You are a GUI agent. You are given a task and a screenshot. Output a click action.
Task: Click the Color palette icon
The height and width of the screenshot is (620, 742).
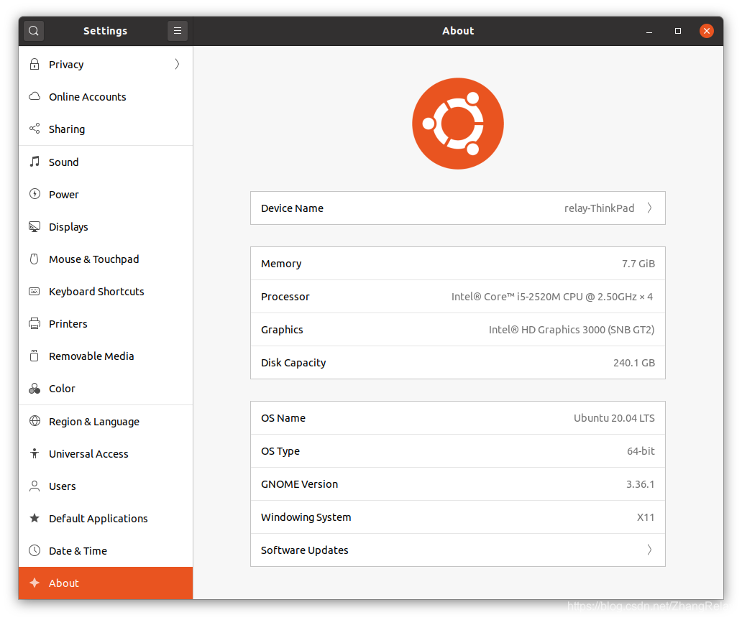[x=34, y=388]
